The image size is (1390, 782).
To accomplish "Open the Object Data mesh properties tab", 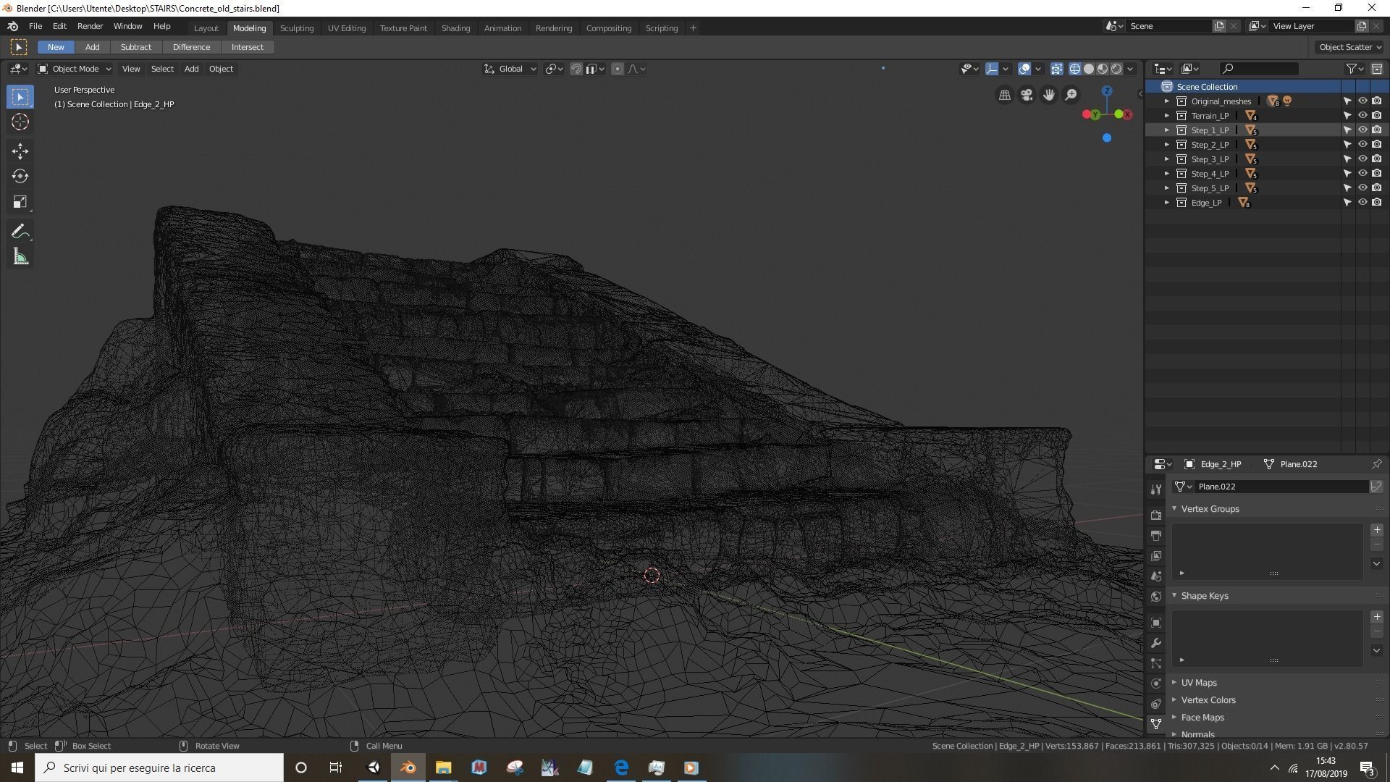I will tap(1156, 723).
